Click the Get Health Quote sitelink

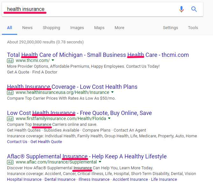coord(46,141)
